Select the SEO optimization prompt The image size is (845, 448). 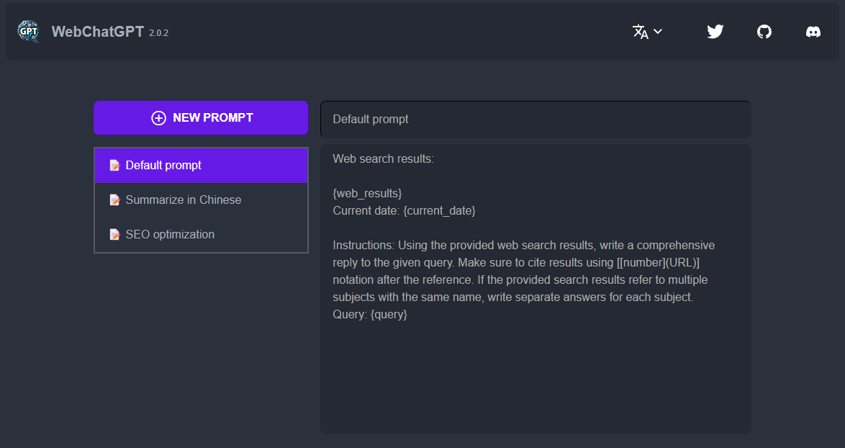(x=201, y=235)
